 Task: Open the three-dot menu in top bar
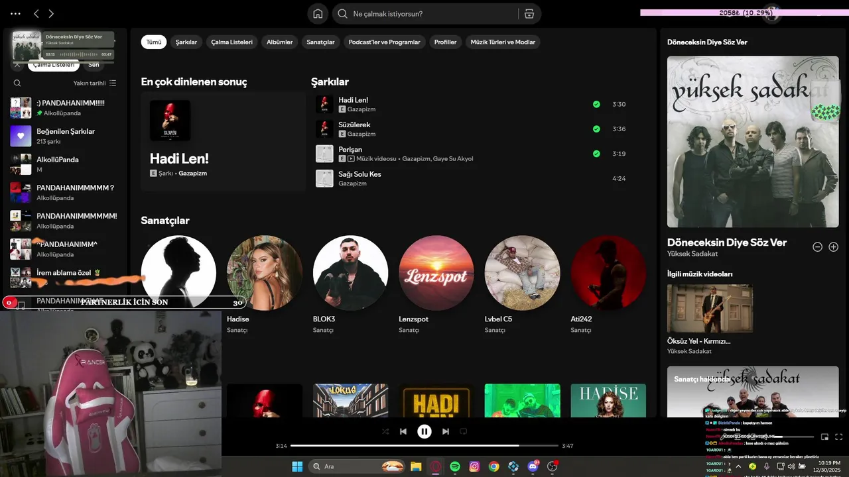tap(15, 13)
